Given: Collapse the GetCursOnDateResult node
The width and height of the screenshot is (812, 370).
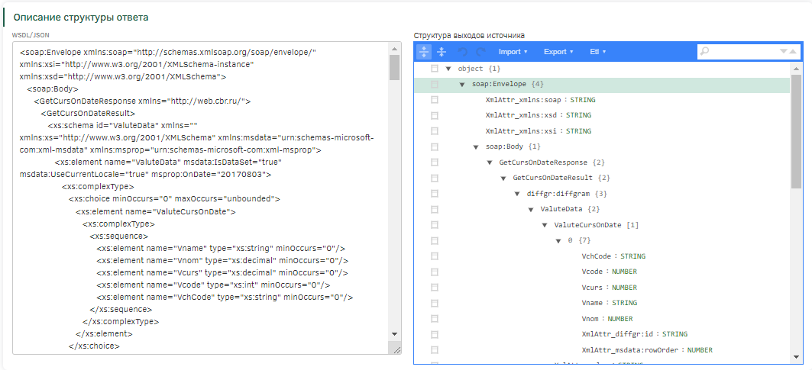Looking at the screenshot, I should click(x=503, y=178).
